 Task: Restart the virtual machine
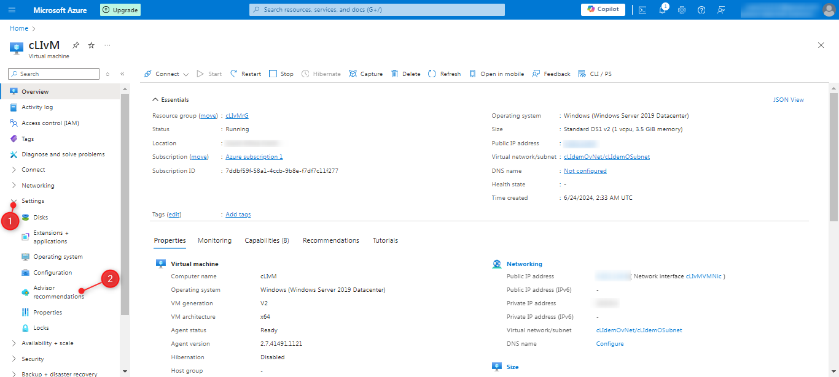[x=246, y=74]
